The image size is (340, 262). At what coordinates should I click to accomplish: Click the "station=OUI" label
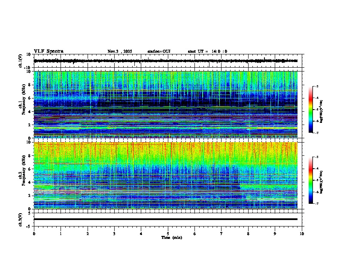[159, 51]
